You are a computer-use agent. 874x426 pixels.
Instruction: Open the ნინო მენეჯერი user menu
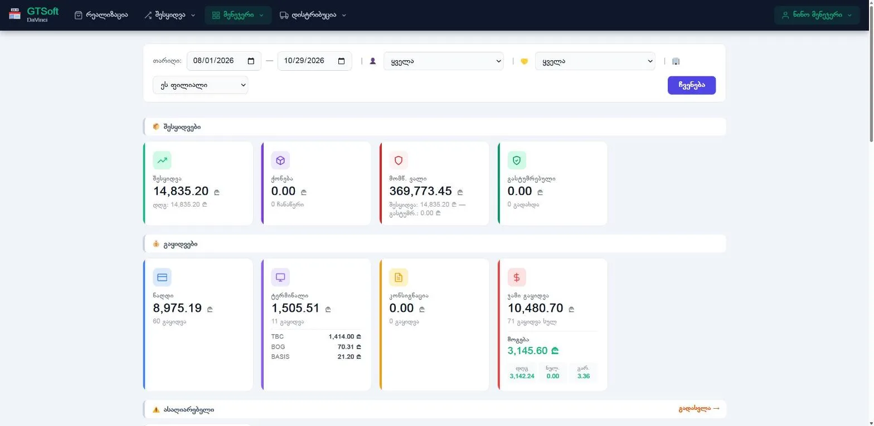(817, 15)
